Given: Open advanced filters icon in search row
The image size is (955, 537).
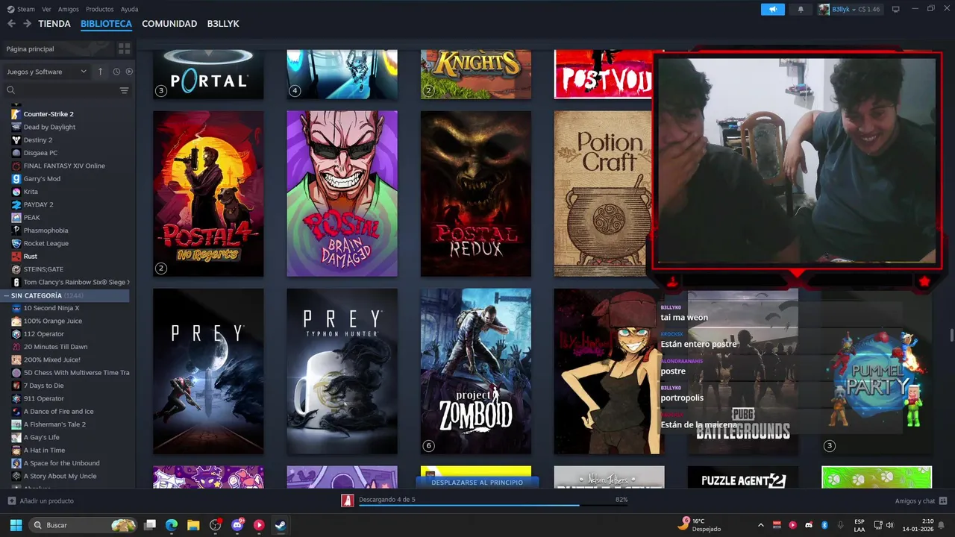Looking at the screenshot, I should tap(124, 90).
